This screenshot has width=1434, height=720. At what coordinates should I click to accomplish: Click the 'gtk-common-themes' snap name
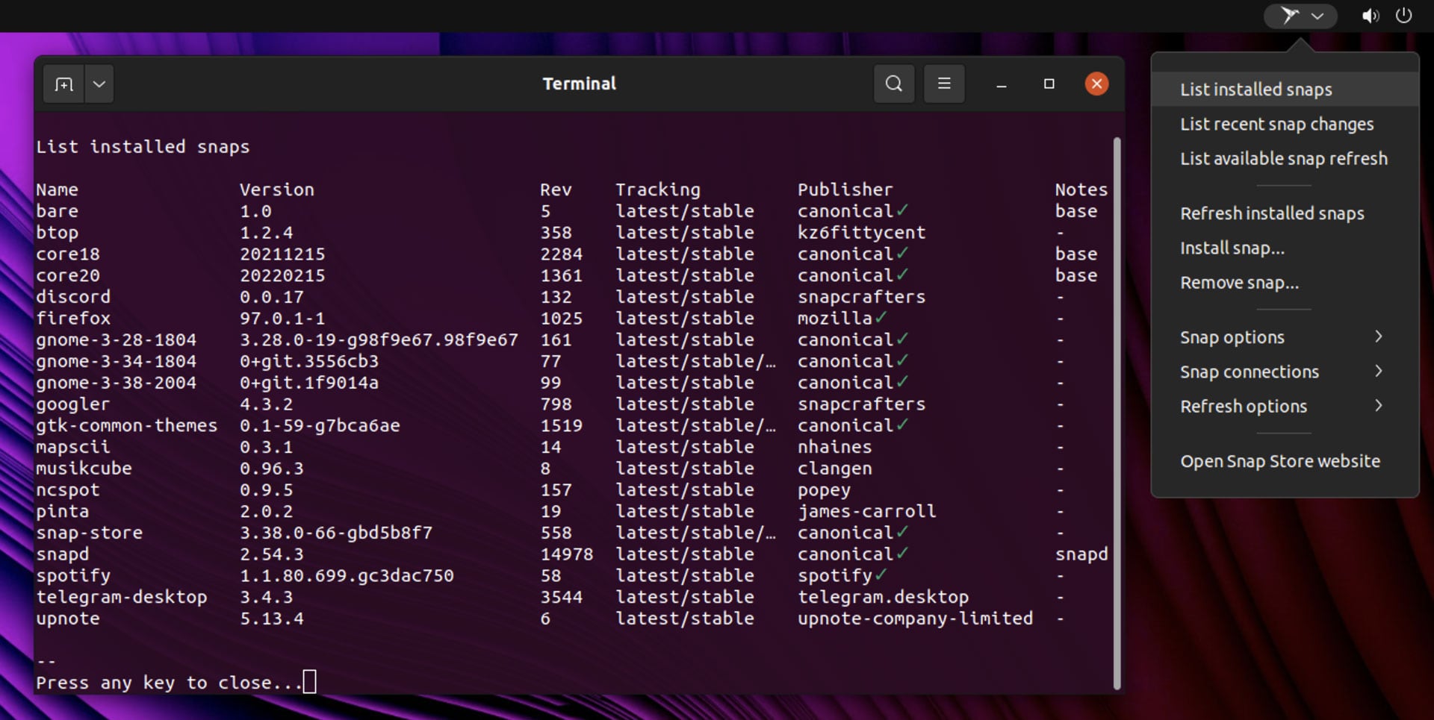(x=127, y=426)
